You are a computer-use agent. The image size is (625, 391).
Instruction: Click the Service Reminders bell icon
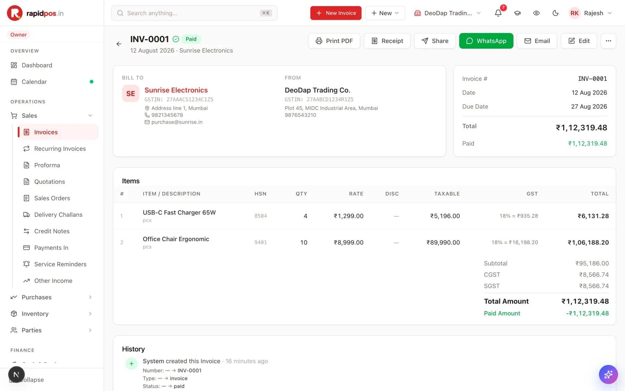[x=26, y=264]
